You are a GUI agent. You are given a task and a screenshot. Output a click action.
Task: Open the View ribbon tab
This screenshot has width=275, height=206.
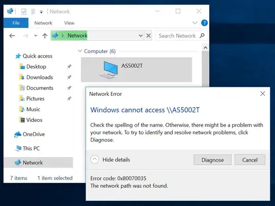pyautogui.click(x=69, y=23)
